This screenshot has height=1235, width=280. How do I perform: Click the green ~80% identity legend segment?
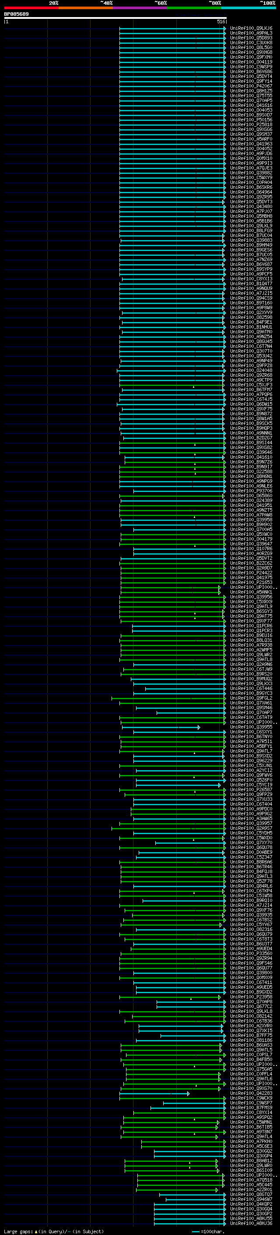(x=194, y=8)
